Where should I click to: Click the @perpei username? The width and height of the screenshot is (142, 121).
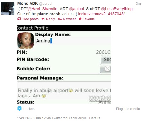point(45,4)
